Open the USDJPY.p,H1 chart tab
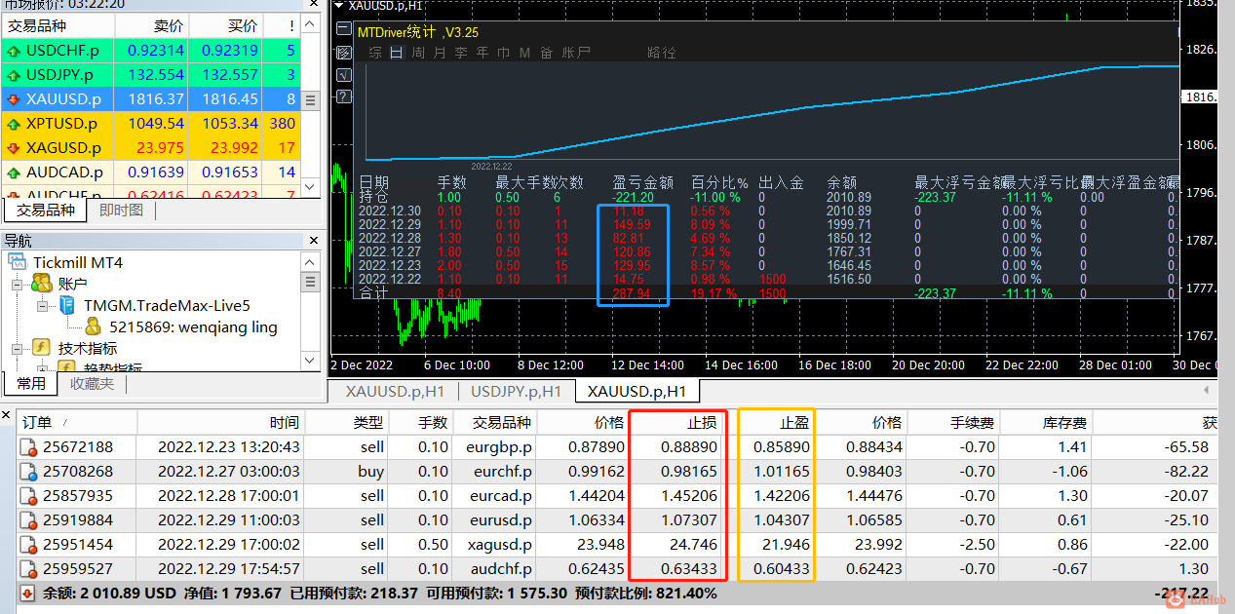The image size is (1235, 614). (516, 391)
